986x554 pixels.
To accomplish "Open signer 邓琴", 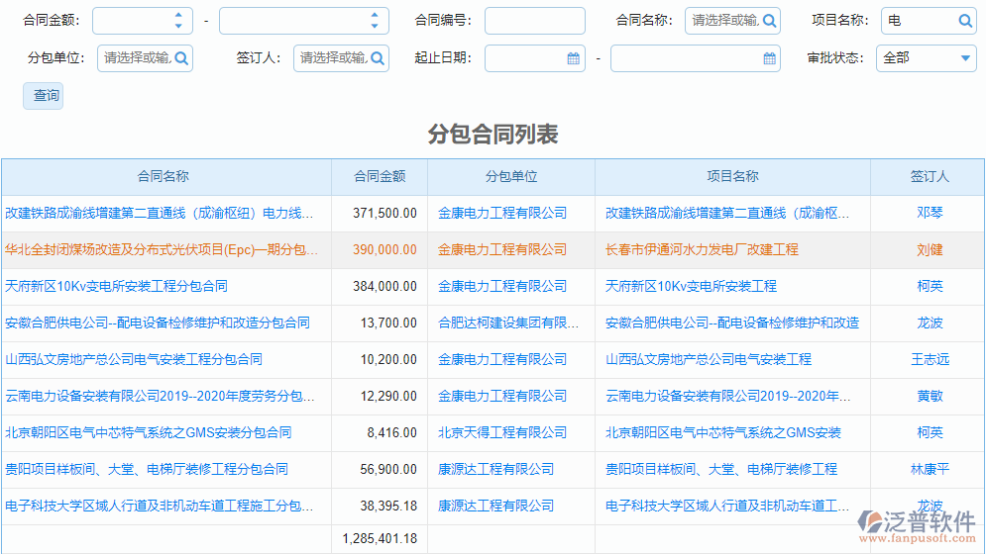I will [930, 213].
